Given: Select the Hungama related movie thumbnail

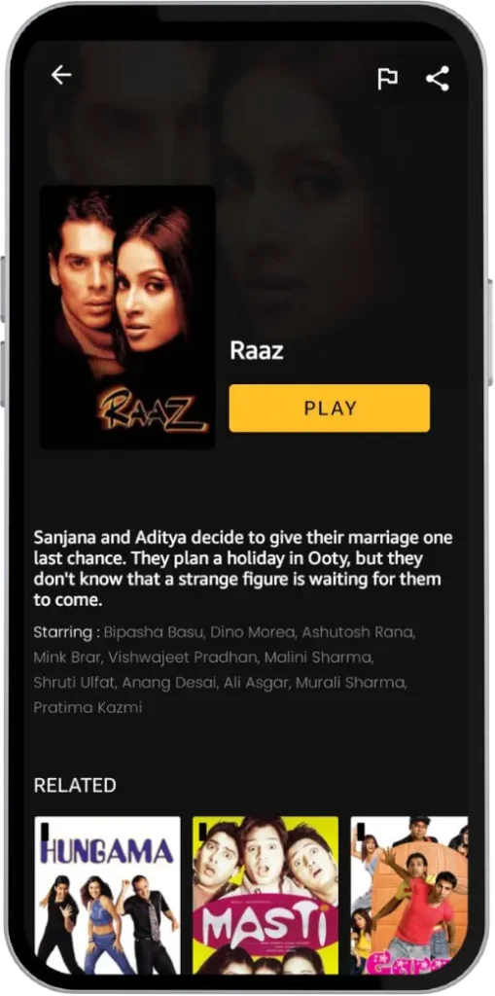Looking at the screenshot, I should pyautogui.click(x=107, y=895).
